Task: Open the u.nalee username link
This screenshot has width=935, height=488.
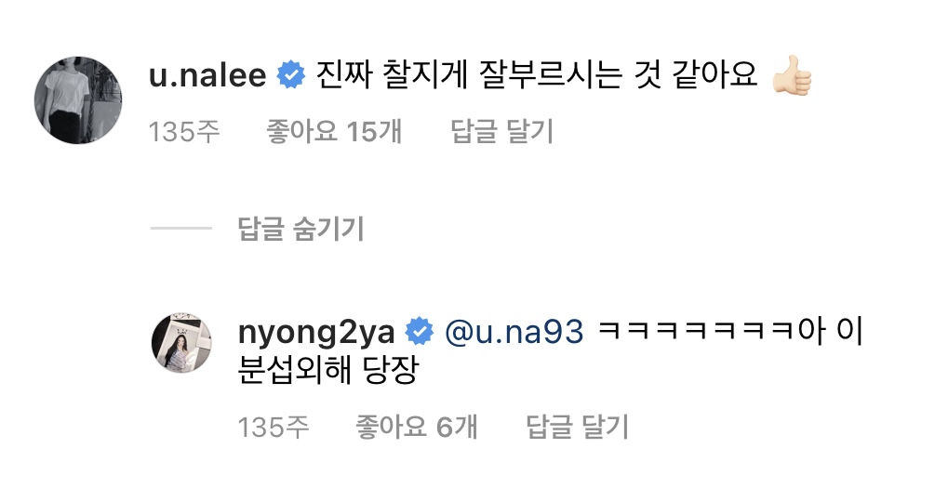Action: point(207,75)
